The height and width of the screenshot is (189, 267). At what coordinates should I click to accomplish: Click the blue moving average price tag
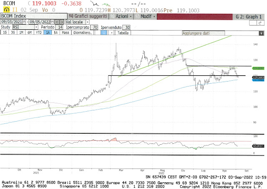tap(258, 80)
